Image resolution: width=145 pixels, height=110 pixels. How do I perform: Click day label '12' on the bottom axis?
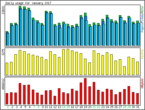(x=55, y=107)
